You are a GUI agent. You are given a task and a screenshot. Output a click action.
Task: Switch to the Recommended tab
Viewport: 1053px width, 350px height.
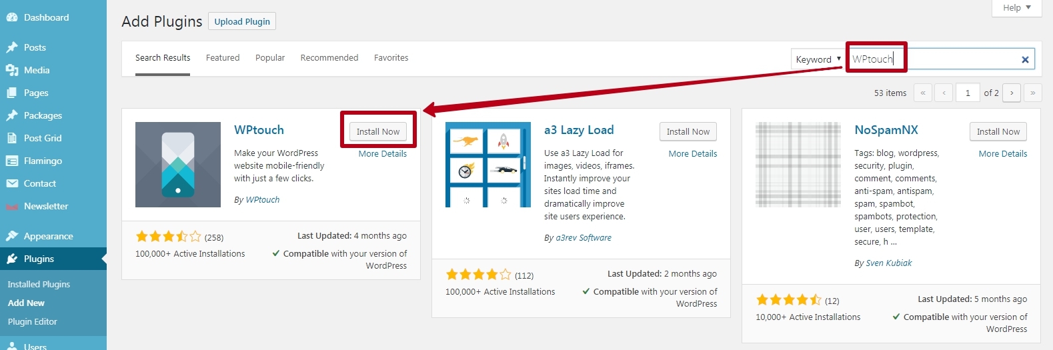[329, 58]
